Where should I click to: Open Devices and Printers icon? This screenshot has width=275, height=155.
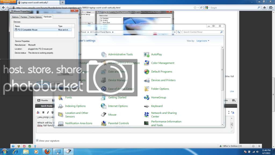(146, 80)
